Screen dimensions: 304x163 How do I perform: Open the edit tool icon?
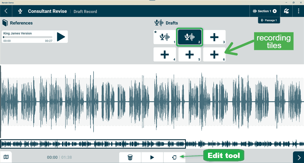click(174, 157)
